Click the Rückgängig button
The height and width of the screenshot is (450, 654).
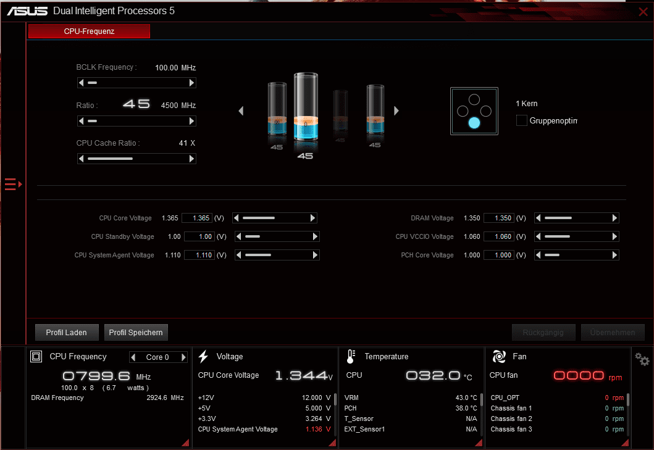point(543,332)
